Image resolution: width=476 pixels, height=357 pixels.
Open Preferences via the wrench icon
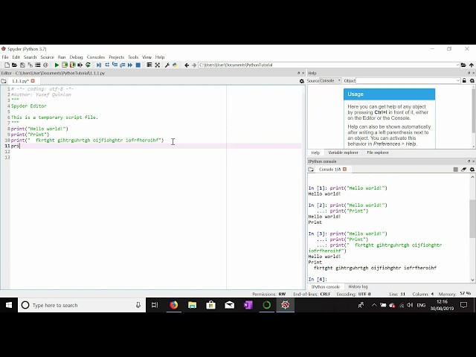pyautogui.click(x=167, y=65)
